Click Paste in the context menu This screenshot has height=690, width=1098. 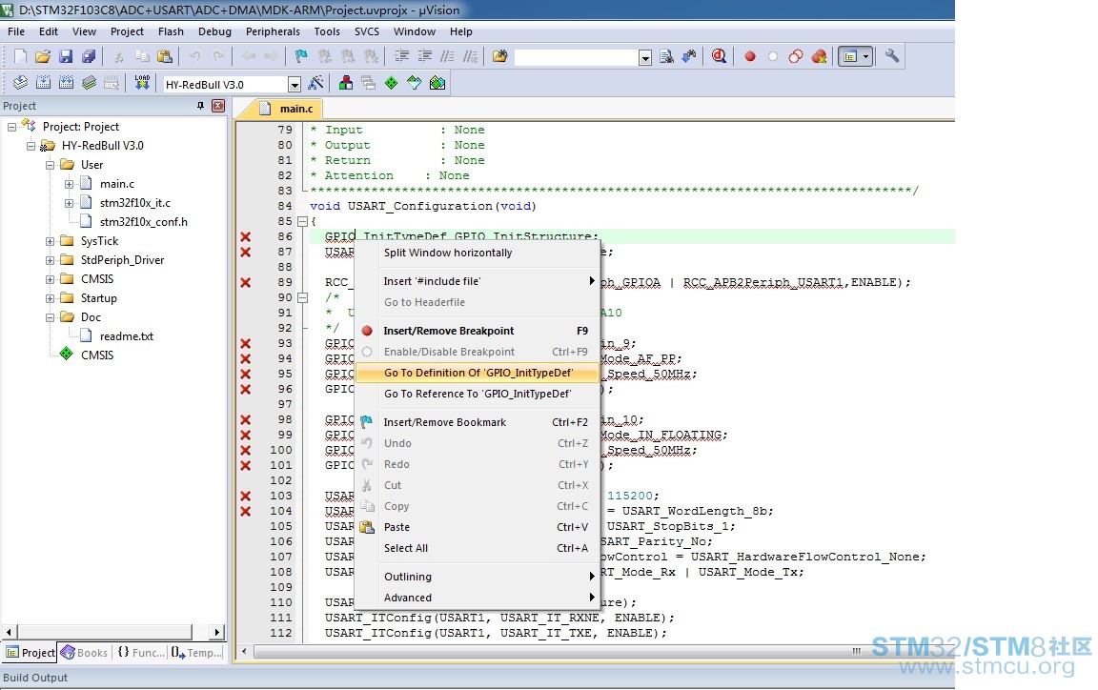point(478,527)
